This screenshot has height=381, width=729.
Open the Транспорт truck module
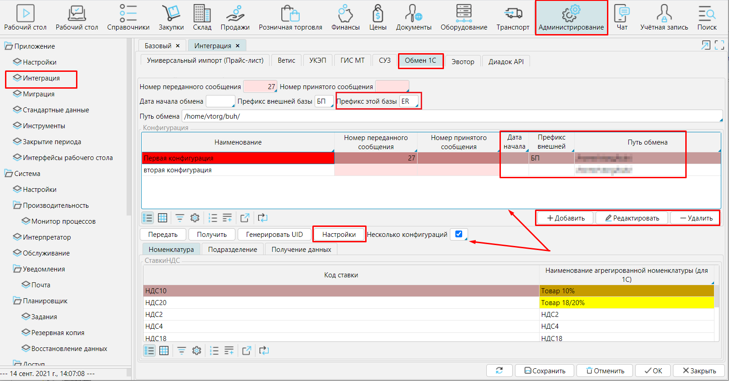tap(513, 18)
